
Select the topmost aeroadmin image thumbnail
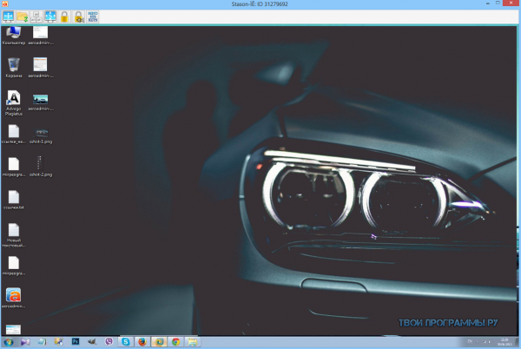click(x=41, y=36)
